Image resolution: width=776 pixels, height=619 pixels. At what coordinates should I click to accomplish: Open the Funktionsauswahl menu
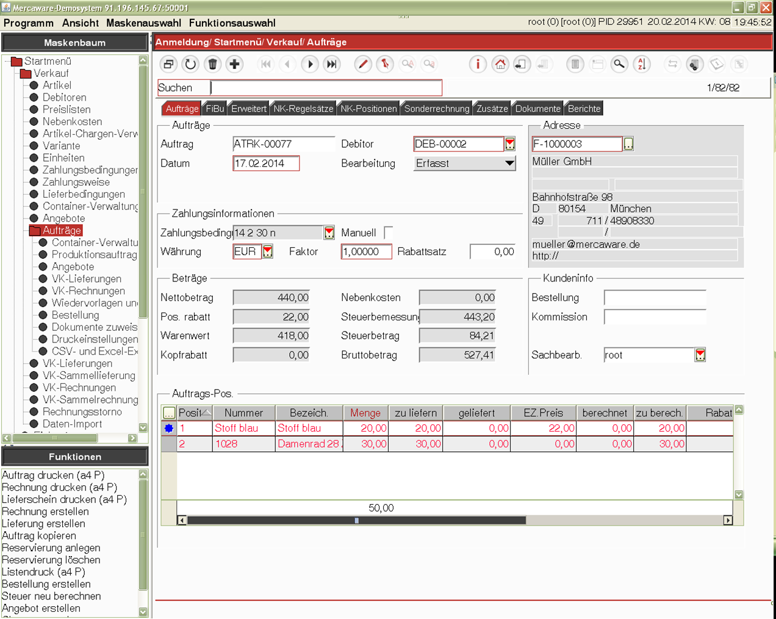tap(232, 23)
